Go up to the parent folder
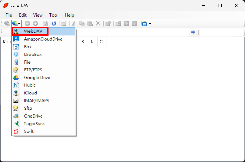Viewport: 245px width, 162px height. coord(46,24)
